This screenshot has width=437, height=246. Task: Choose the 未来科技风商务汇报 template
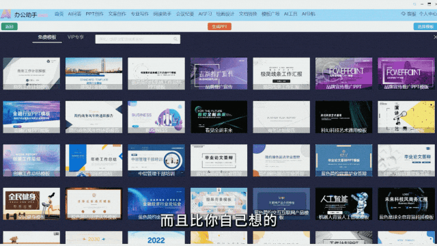[406, 204]
